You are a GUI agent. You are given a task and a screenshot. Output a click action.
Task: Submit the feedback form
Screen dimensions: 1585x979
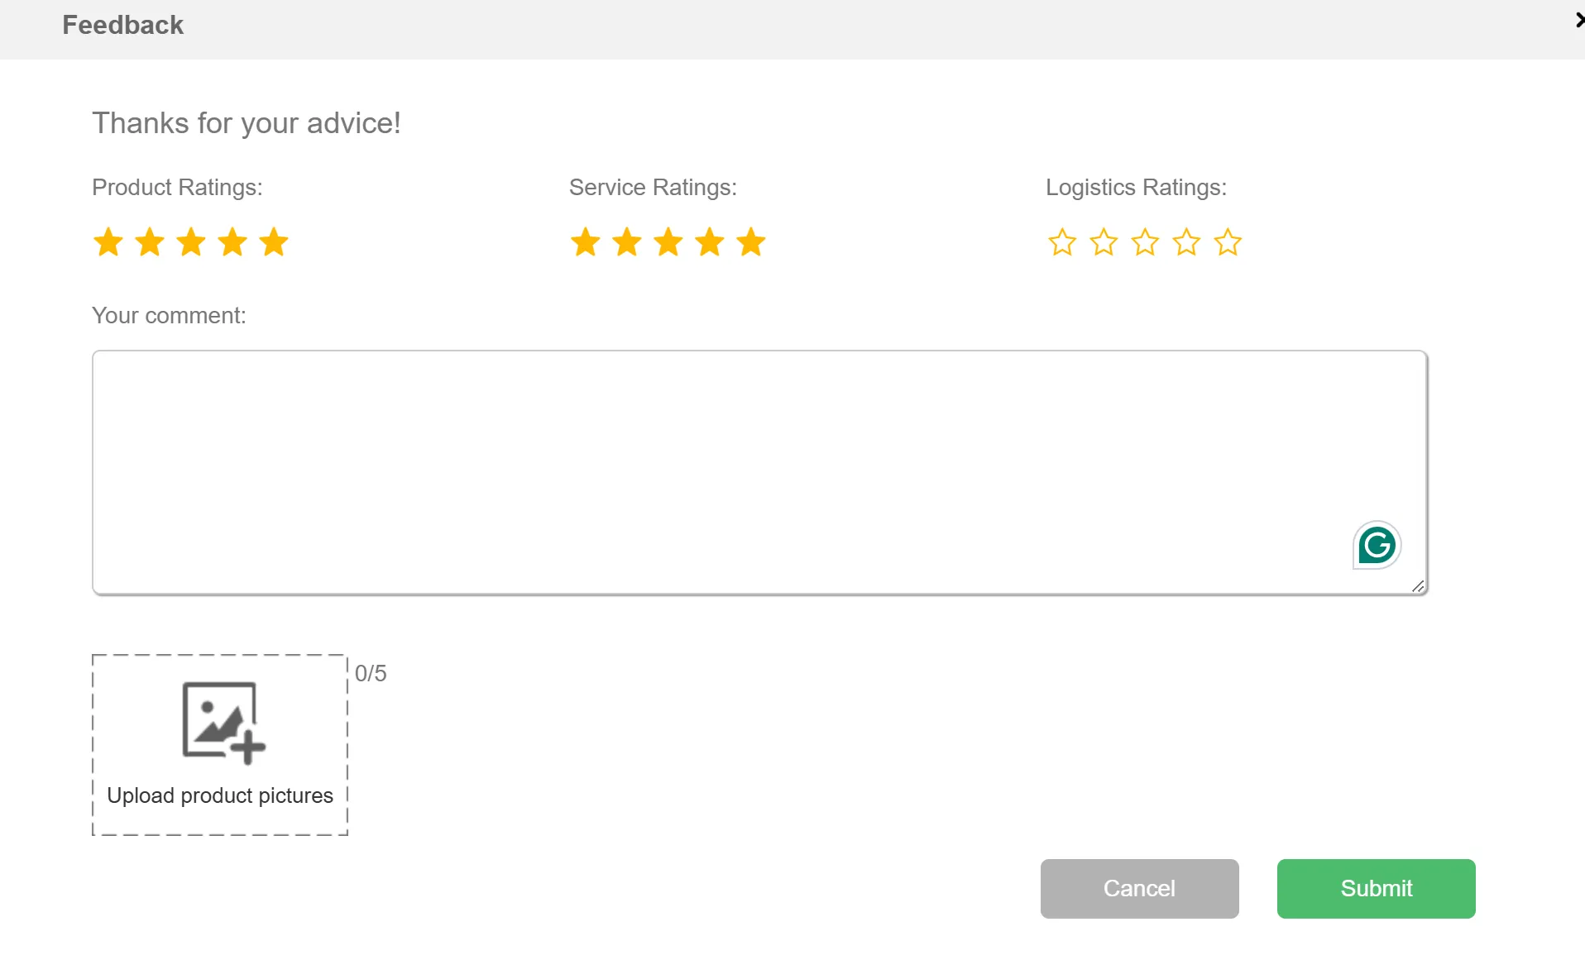[x=1376, y=889]
